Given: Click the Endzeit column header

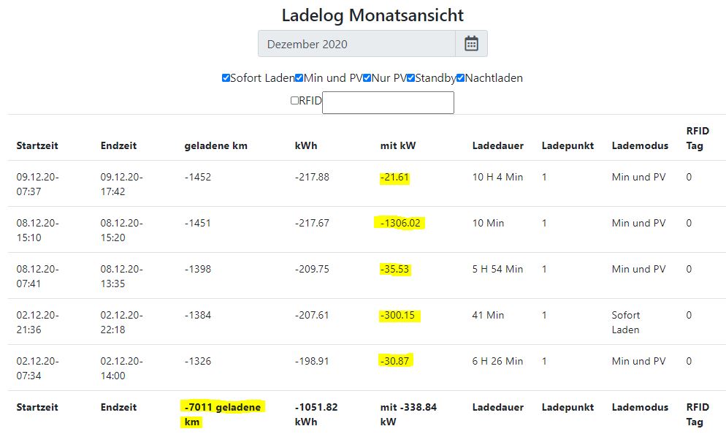Looking at the screenshot, I should pos(118,145).
